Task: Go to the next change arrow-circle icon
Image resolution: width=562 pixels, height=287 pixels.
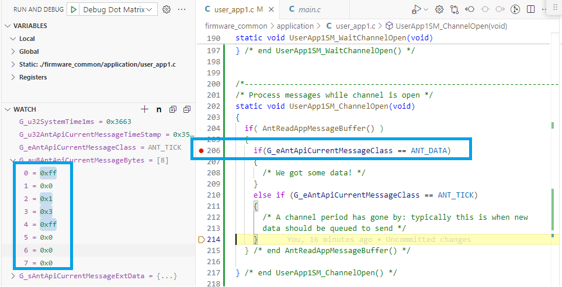Action: [x=500, y=10]
